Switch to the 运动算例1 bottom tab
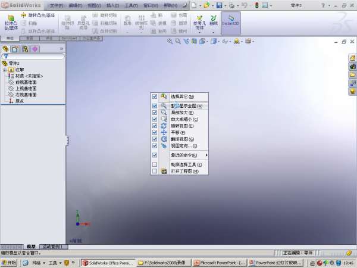The height and width of the screenshot is (268, 357). click(x=54, y=247)
